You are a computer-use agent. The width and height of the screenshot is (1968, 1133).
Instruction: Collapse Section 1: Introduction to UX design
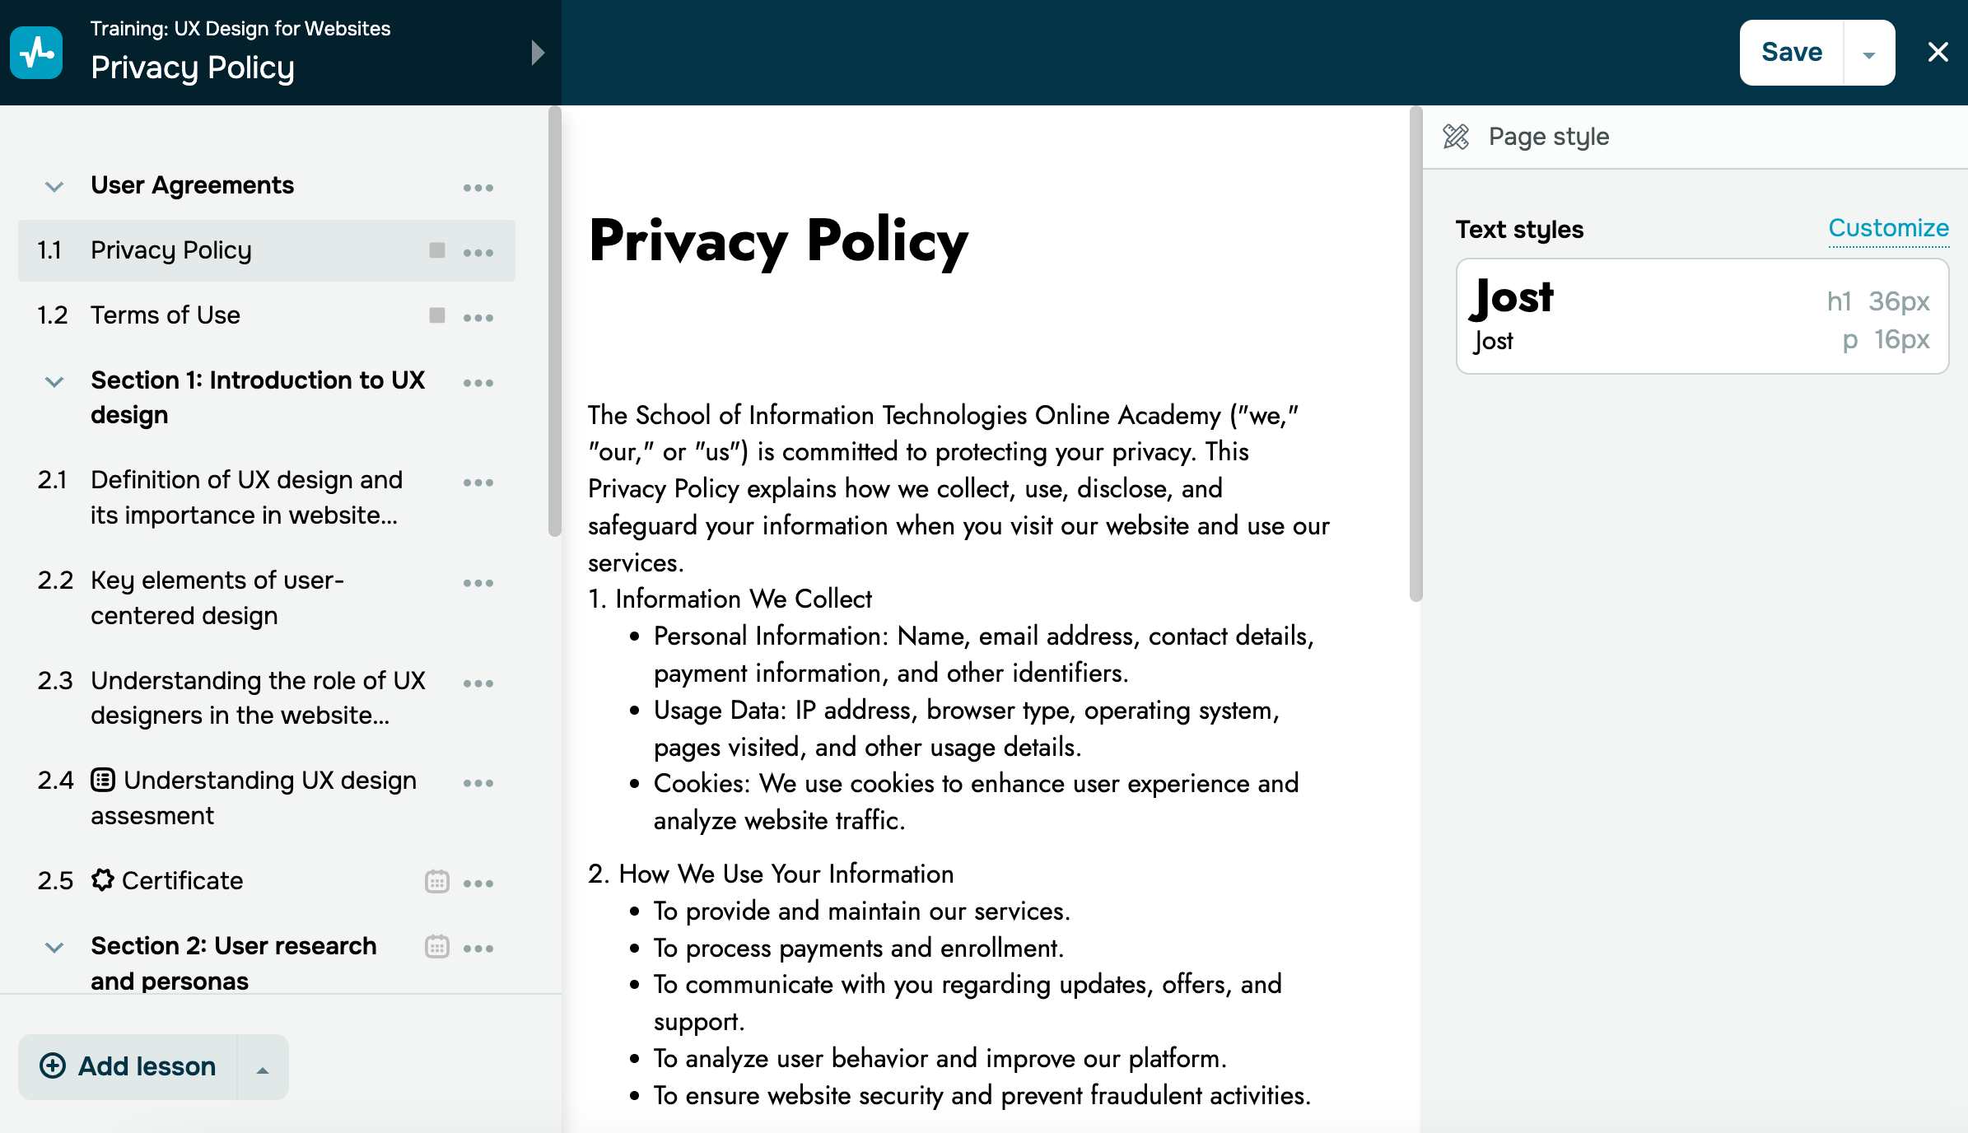coord(54,382)
